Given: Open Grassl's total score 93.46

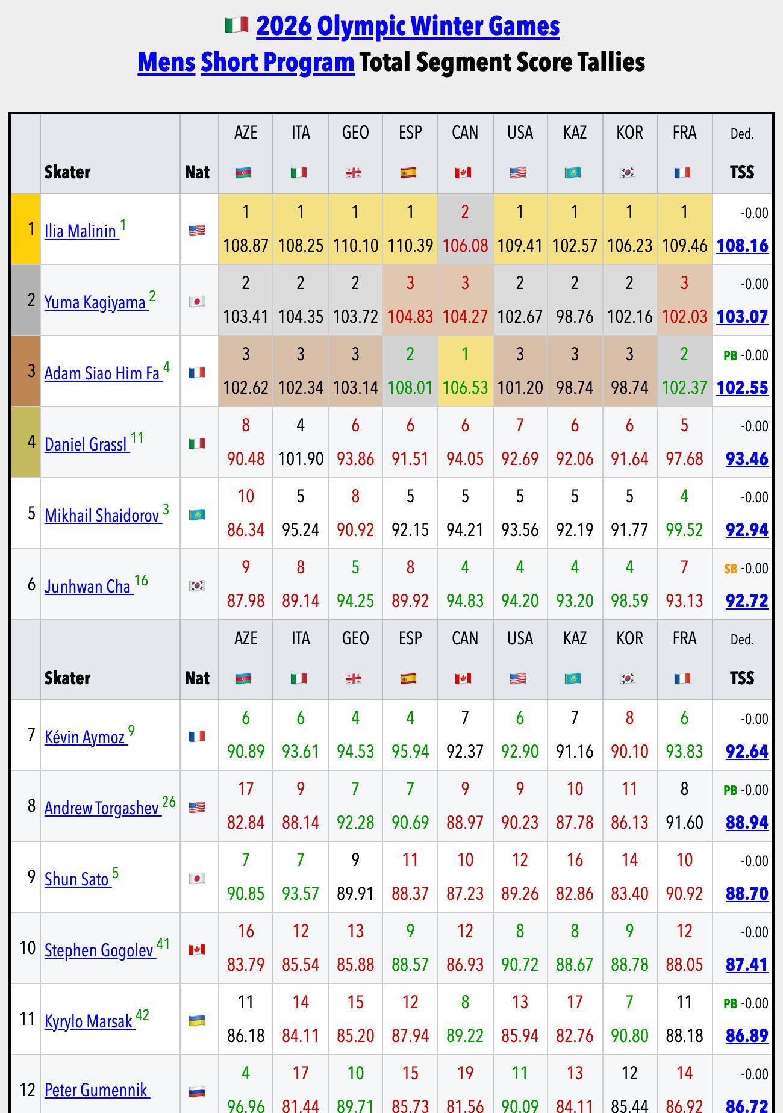Looking at the screenshot, I should [x=747, y=459].
